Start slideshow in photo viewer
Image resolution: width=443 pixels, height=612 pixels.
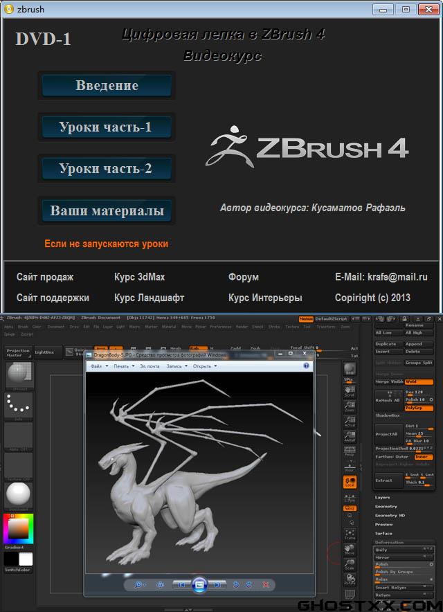pos(199,585)
